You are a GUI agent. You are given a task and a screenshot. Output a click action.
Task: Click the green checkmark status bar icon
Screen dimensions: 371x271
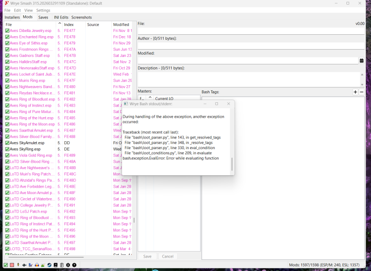point(6,265)
